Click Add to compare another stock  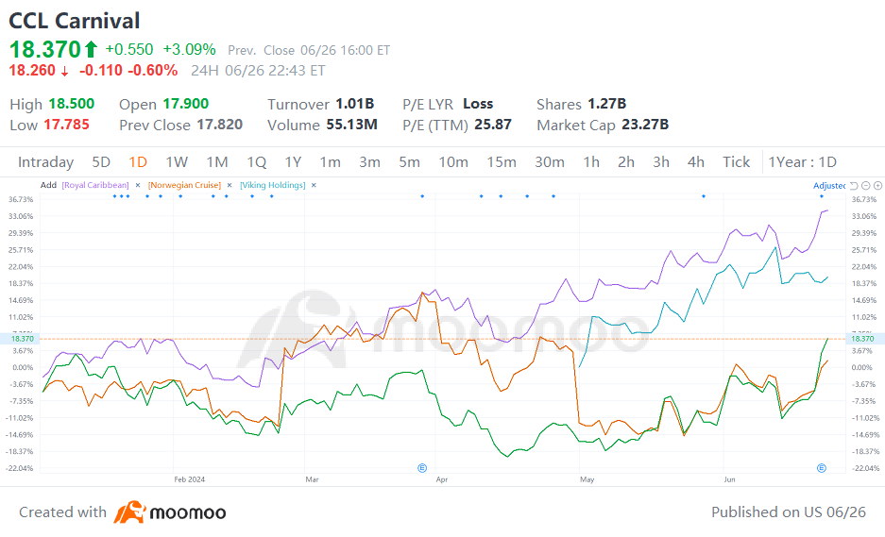pyautogui.click(x=48, y=185)
